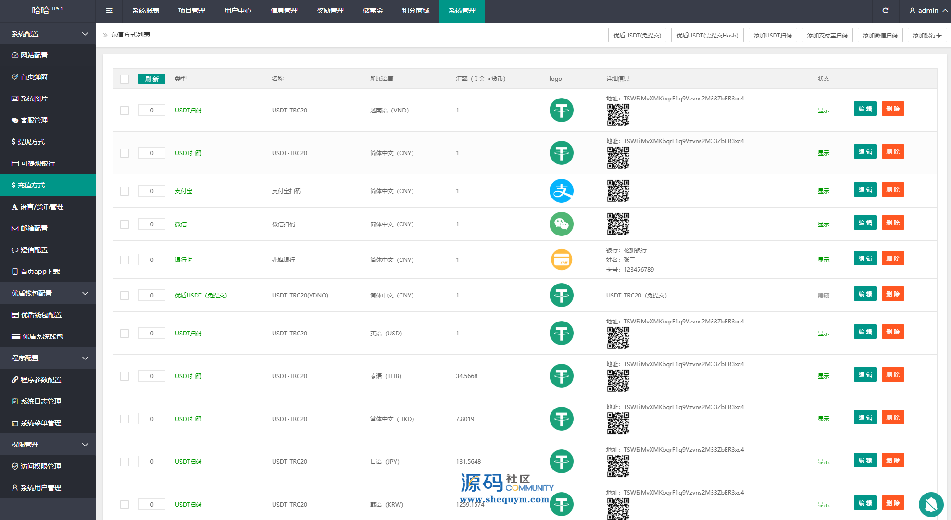Click the sidebar collapse hamburger icon

point(109,11)
